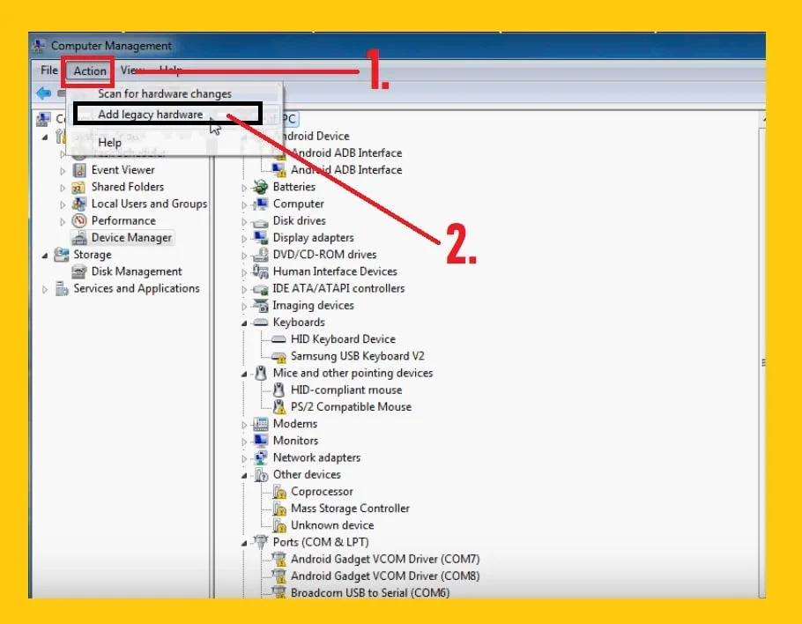Screen dimensions: 802x624
Task: Collapse Mice and other pointing devices
Action: 244,373
